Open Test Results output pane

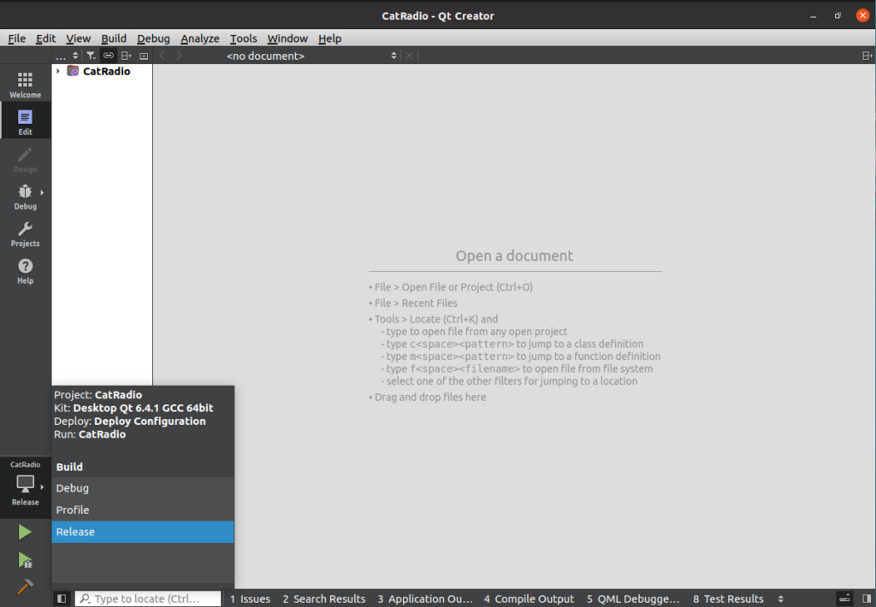click(x=728, y=598)
